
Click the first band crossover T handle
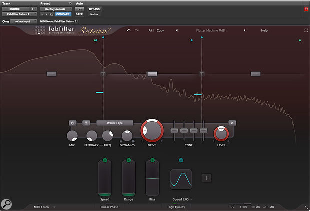tap(103, 74)
